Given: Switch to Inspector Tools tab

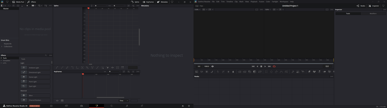Looking at the screenshot, I should point(348,13).
